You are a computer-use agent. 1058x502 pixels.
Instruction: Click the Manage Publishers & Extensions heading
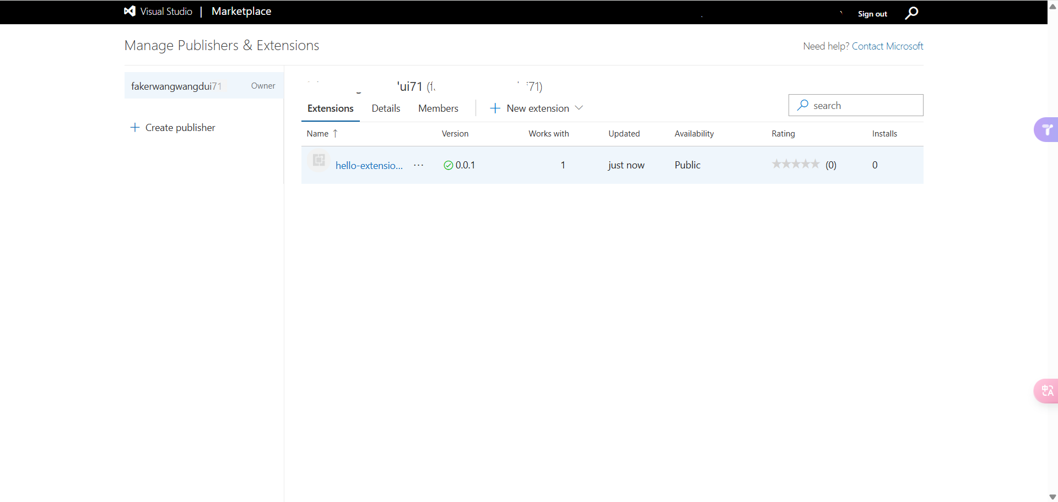(222, 46)
